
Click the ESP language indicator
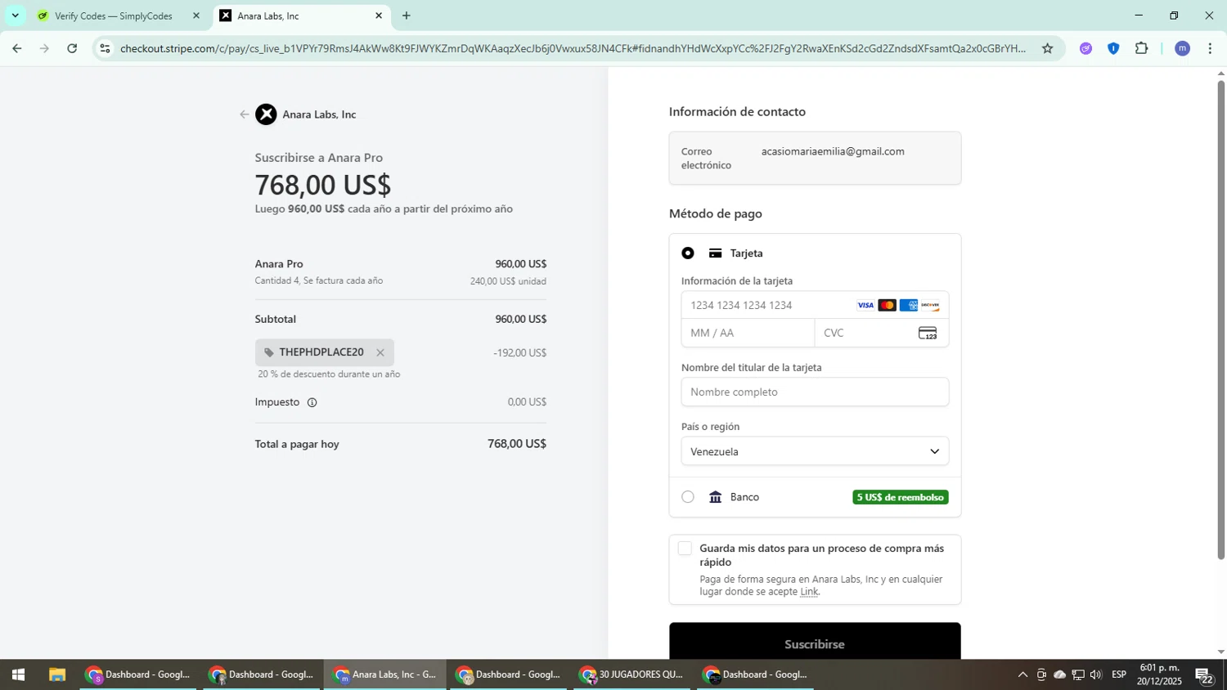coord(1119,674)
